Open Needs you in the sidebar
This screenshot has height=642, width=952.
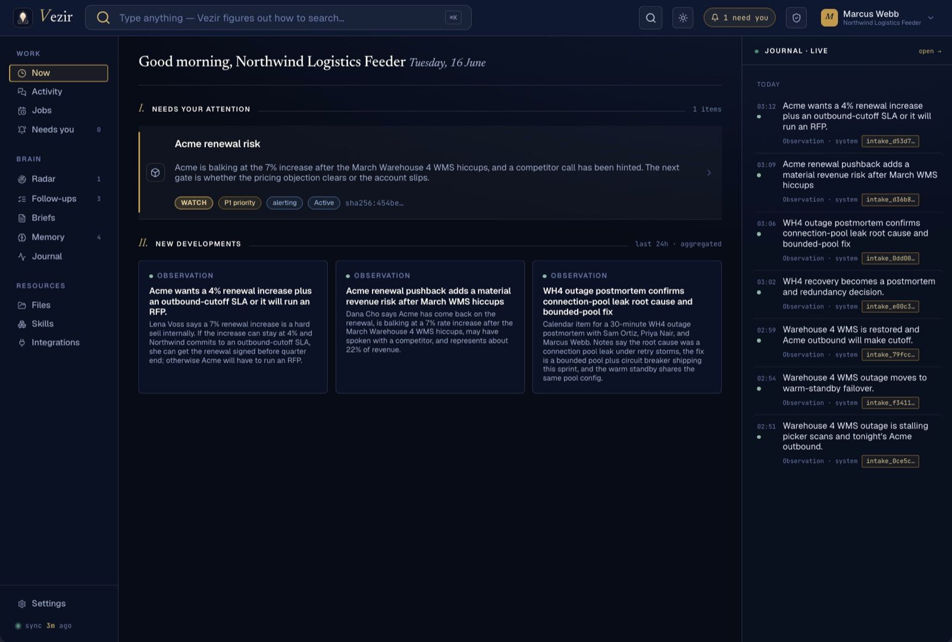point(58,130)
